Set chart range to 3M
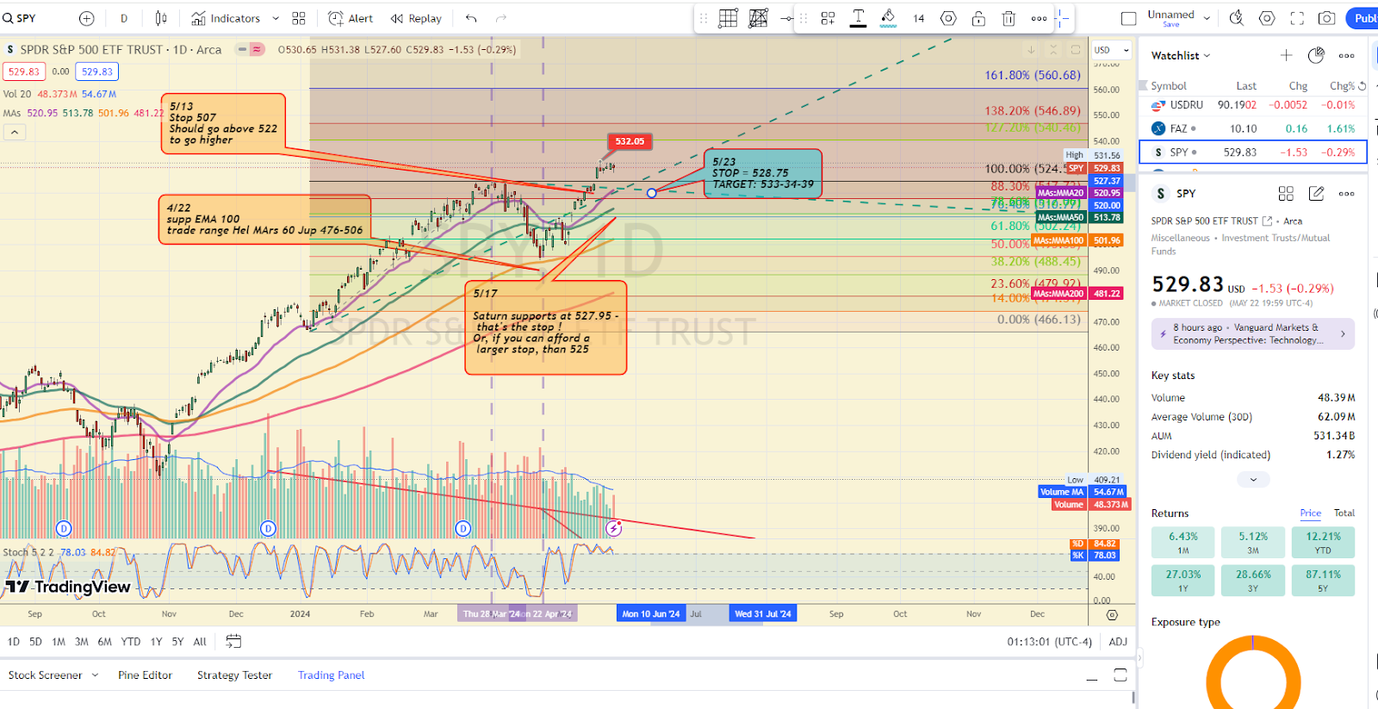This screenshot has width=1378, height=709. (81, 642)
